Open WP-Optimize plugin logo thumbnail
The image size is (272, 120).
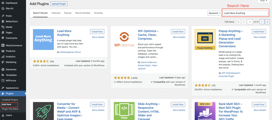(124, 40)
